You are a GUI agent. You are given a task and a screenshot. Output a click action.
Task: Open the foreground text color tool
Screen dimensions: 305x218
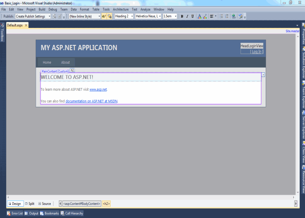pyautogui.click(x=200, y=17)
